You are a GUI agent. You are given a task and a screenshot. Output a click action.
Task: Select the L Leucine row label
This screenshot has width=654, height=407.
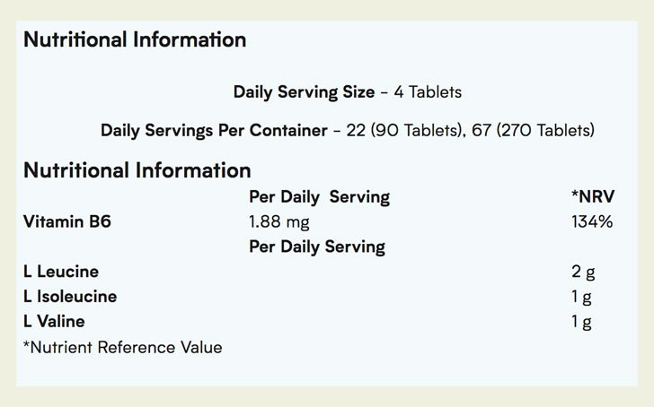click(62, 272)
